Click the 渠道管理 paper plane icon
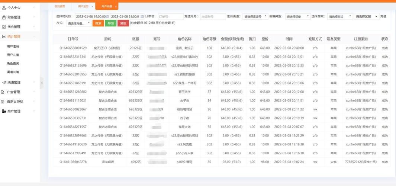Screen dimensions: 396x186 [x=4, y=82]
